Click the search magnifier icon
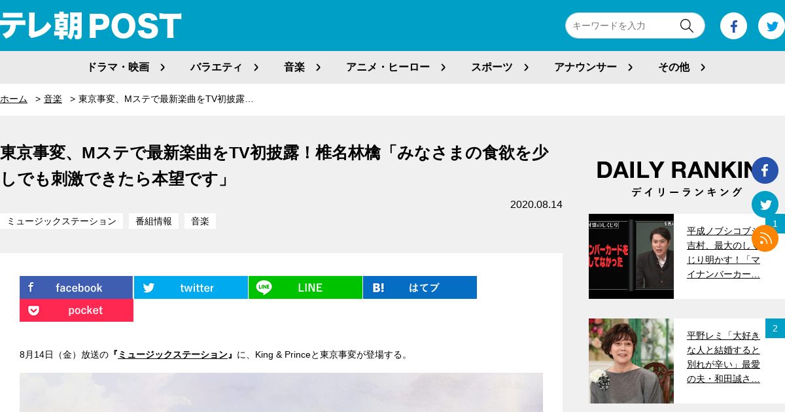785x412 pixels. pos(686,26)
